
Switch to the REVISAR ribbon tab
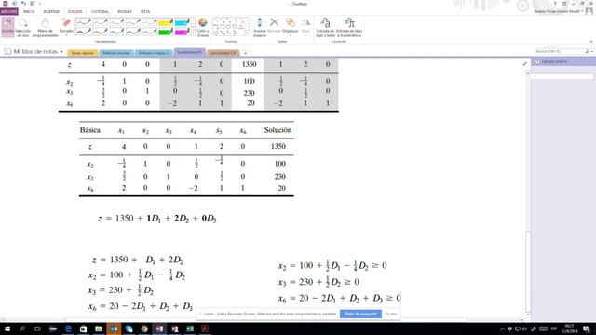click(x=124, y=12)
